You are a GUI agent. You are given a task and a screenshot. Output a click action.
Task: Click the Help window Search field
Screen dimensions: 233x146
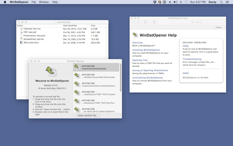[198, 22]
